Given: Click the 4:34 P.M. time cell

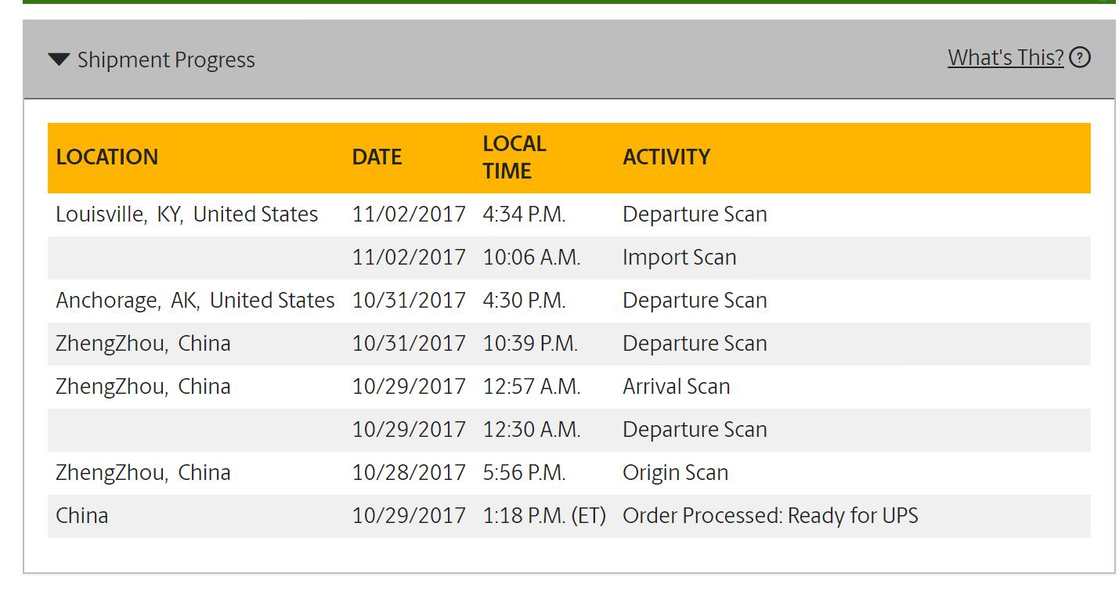Looking at the screenshot, I should (x=524, y=215).
